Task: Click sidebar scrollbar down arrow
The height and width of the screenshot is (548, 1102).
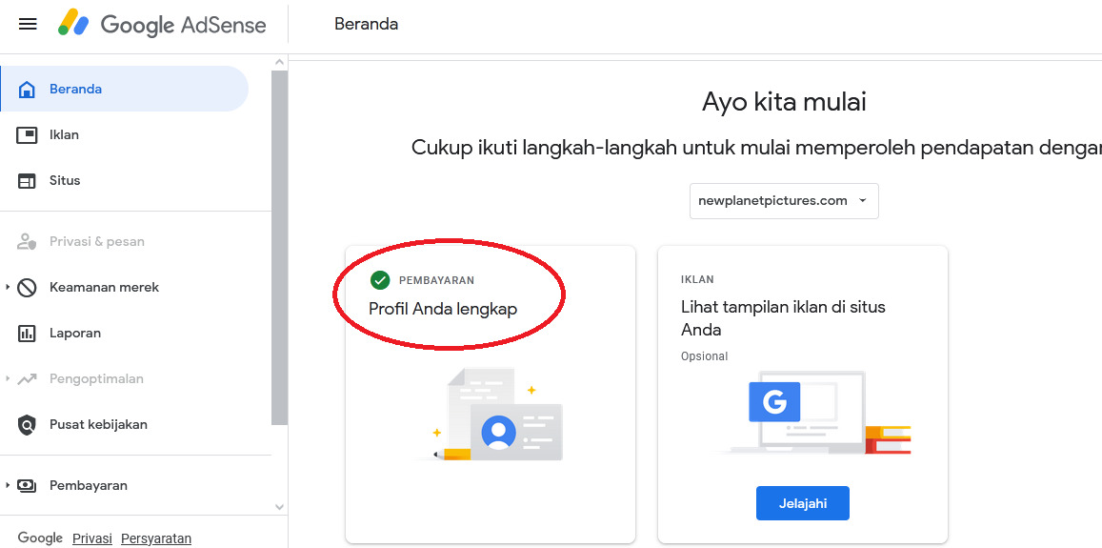Action: (279, 506)
